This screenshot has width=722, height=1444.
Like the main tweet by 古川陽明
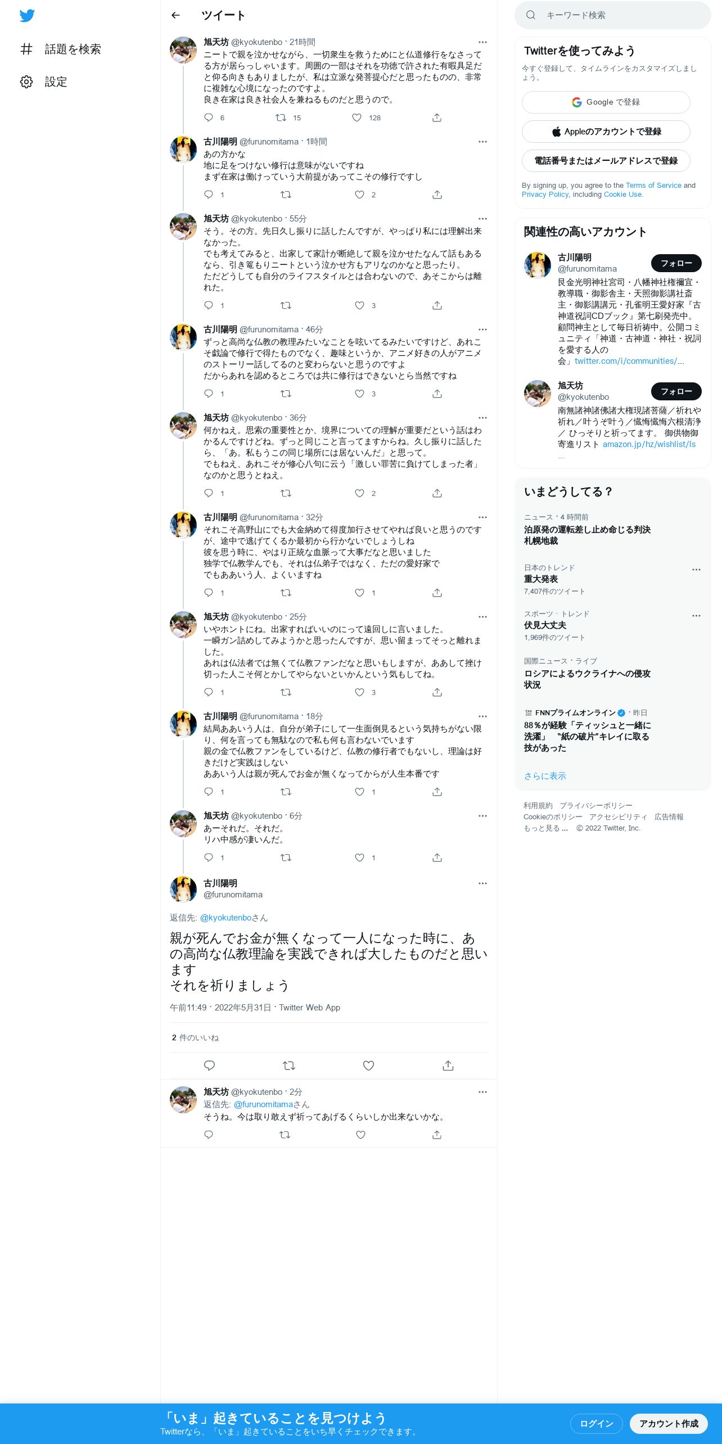368,1066
